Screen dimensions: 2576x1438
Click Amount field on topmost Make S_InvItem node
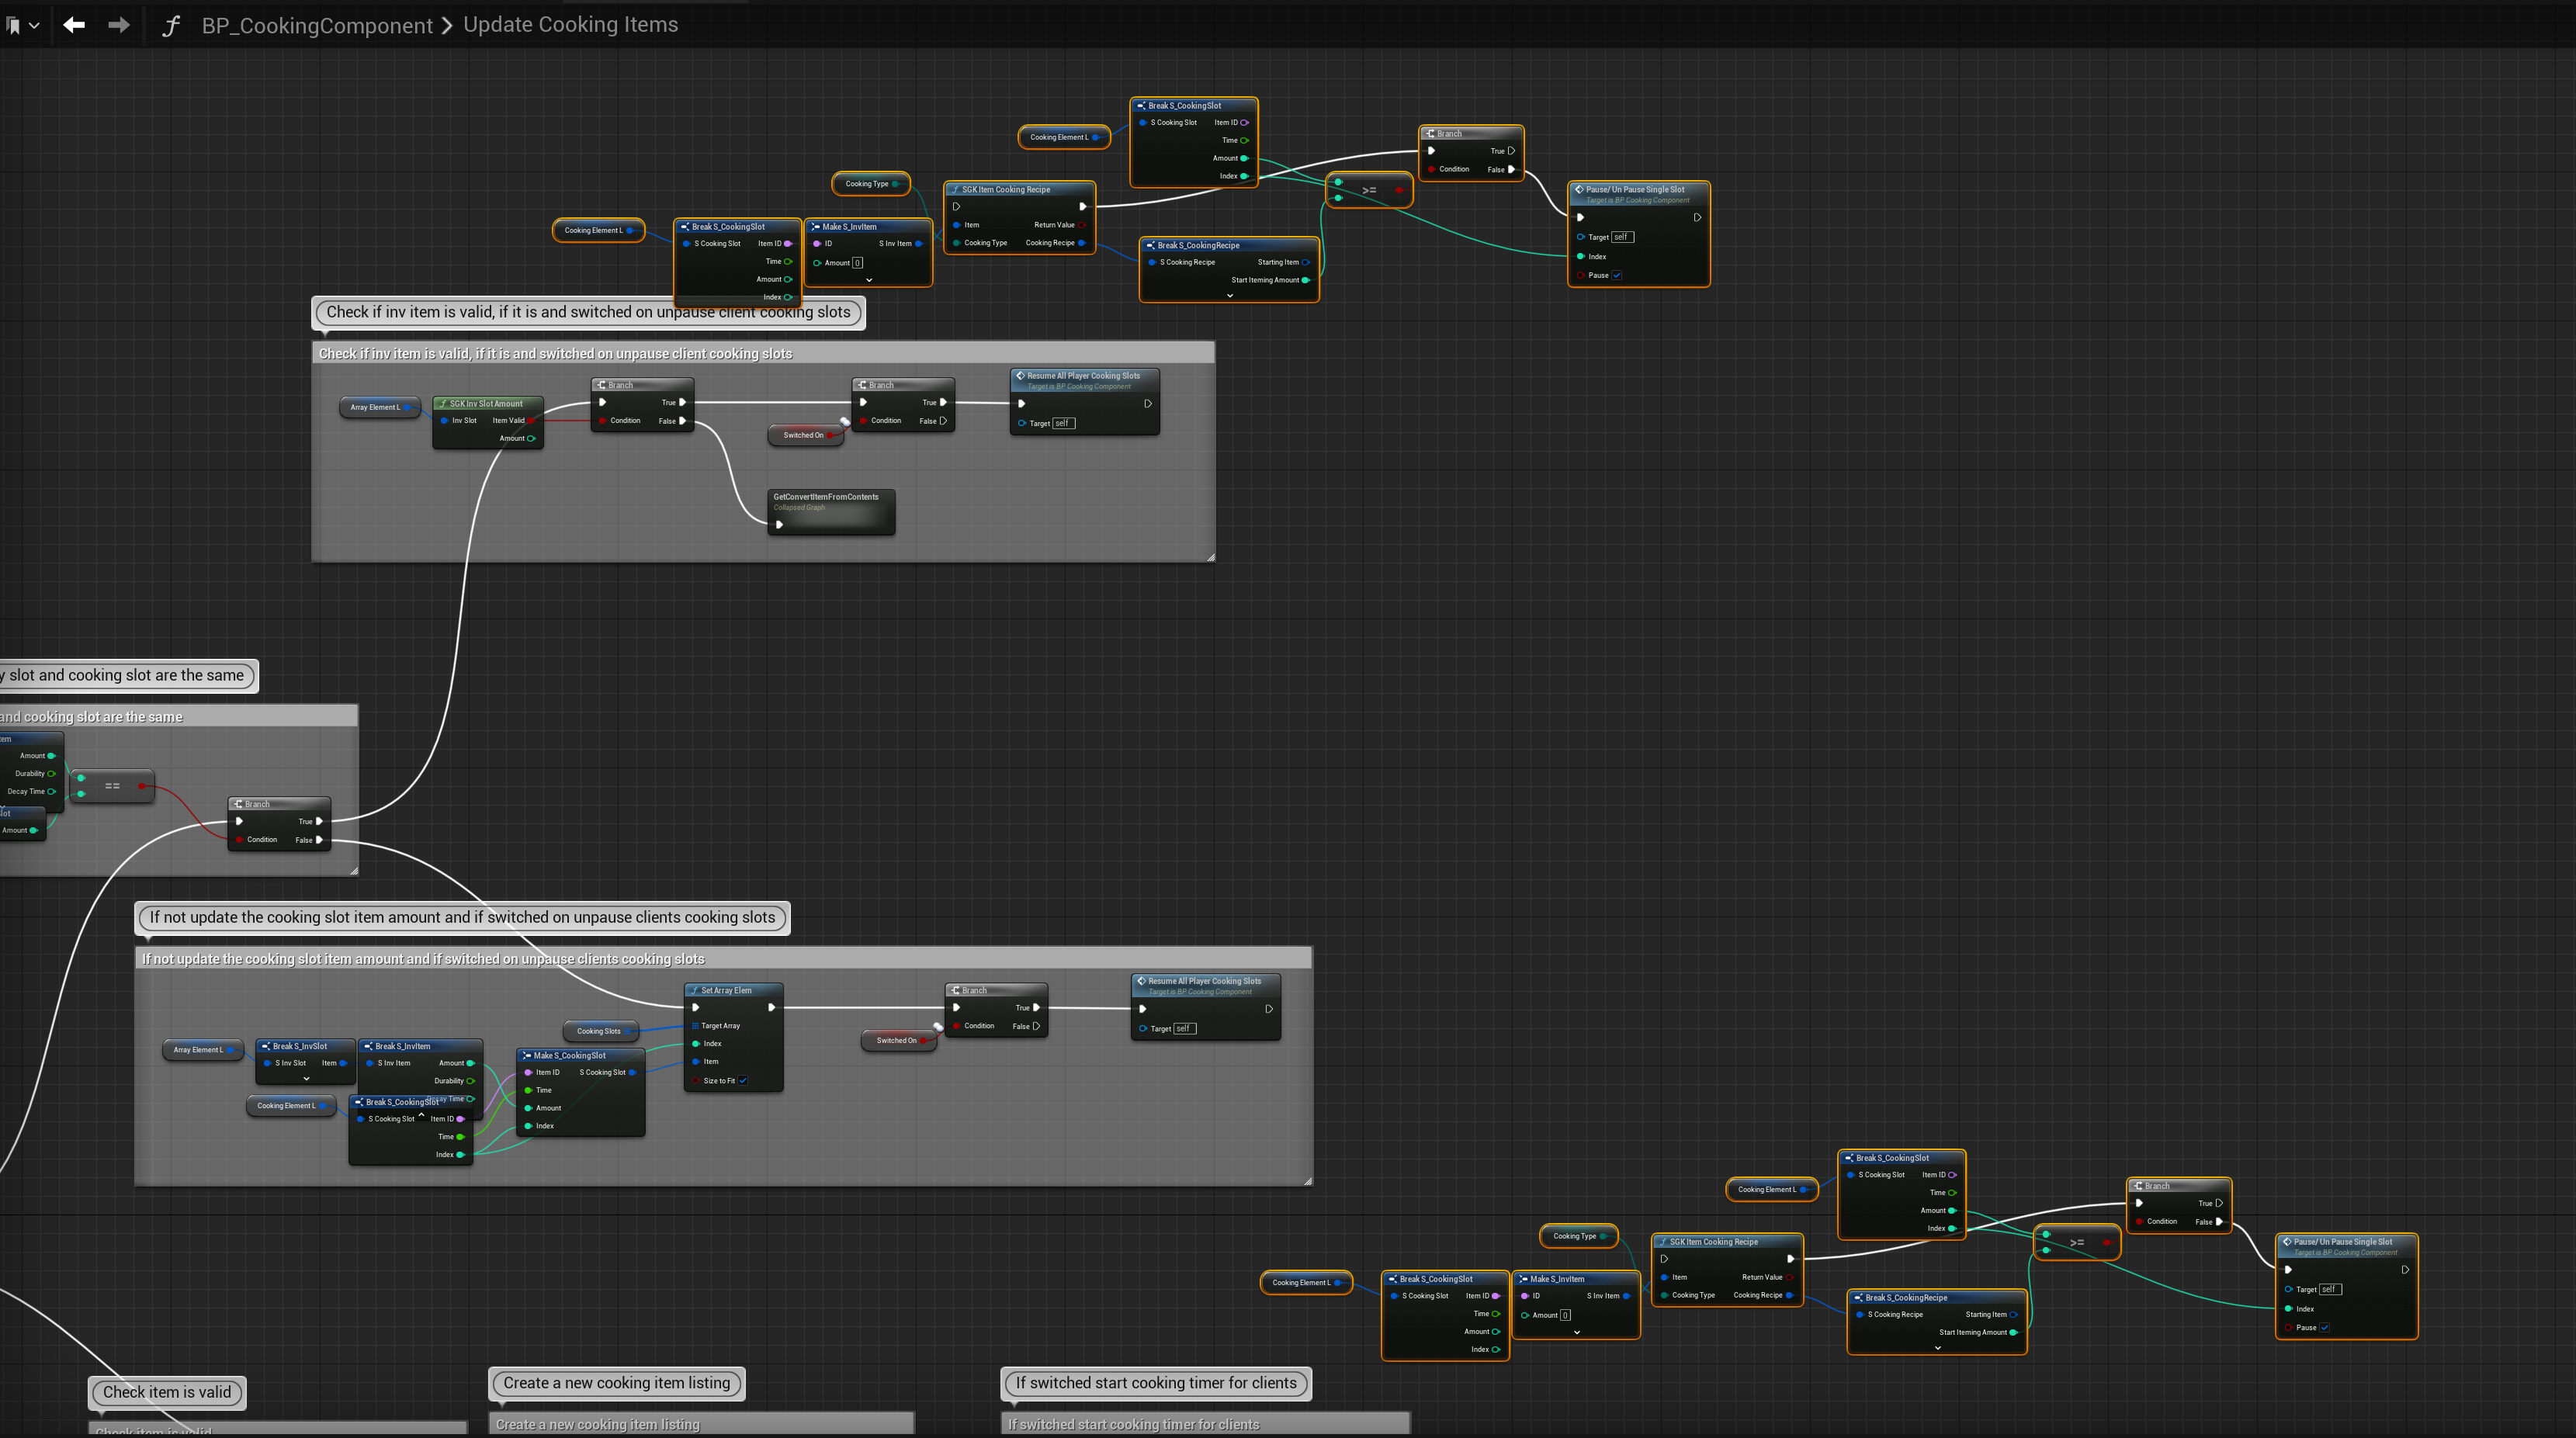click(x=857, y=263)
